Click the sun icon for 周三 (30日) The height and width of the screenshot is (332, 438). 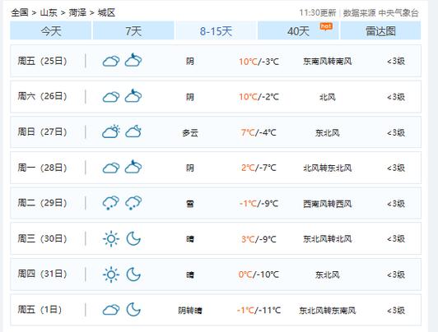[111, 239]
